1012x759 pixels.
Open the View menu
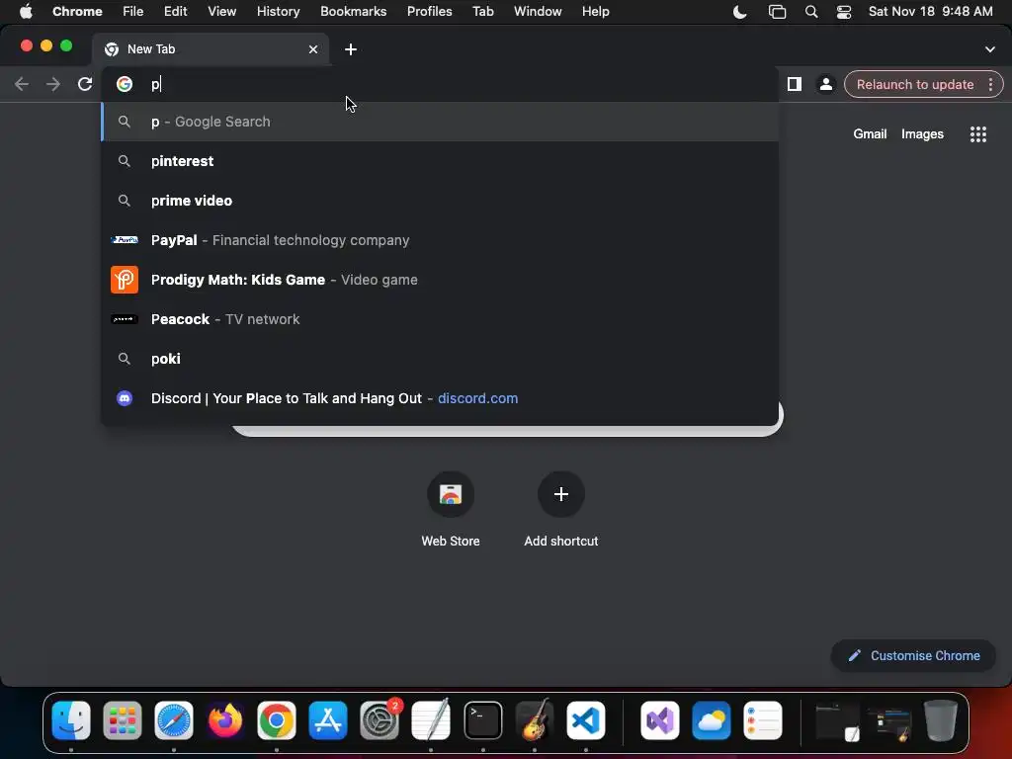(x=221, y=12)
